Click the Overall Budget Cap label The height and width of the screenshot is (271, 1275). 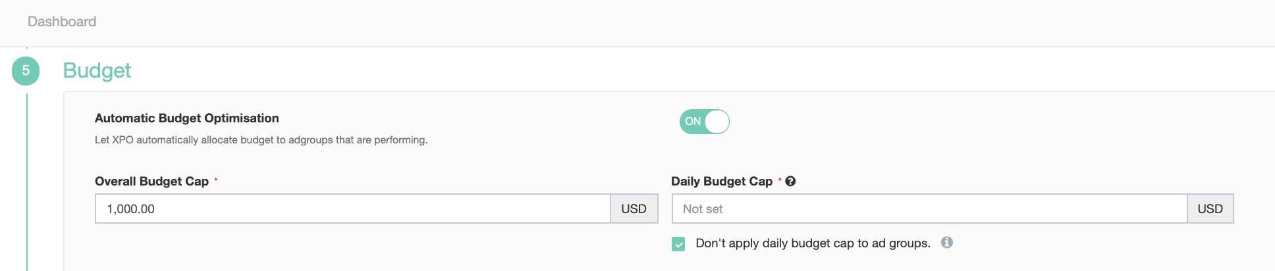click(x=151, y=182)
